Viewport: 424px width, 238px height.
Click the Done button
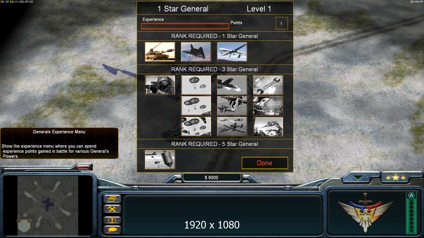click(265, 163)
